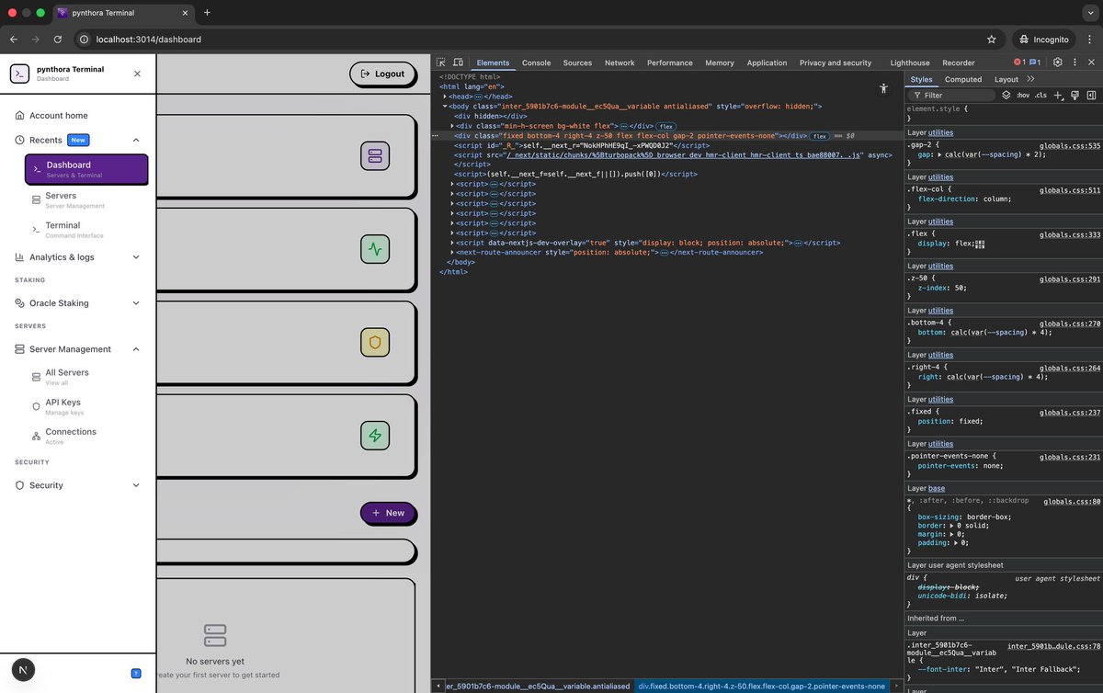Image resolution: width=1103 pixels, height=693 pixels.
Task: Open a new browser tab with plus
Action: [207, 13]
